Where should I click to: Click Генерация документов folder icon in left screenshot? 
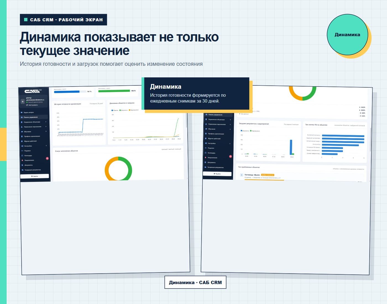[22, 170]
